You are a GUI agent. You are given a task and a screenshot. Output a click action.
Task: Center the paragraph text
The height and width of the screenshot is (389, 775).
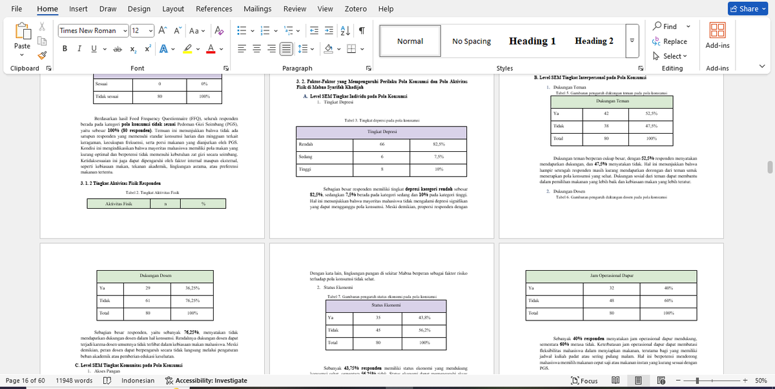257,49
